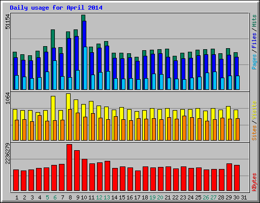Select the 2236279 KBytes axis value

8,154
